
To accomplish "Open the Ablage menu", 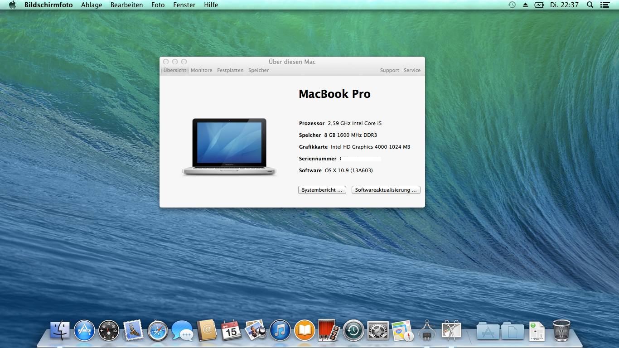I will tap(92, 5).
